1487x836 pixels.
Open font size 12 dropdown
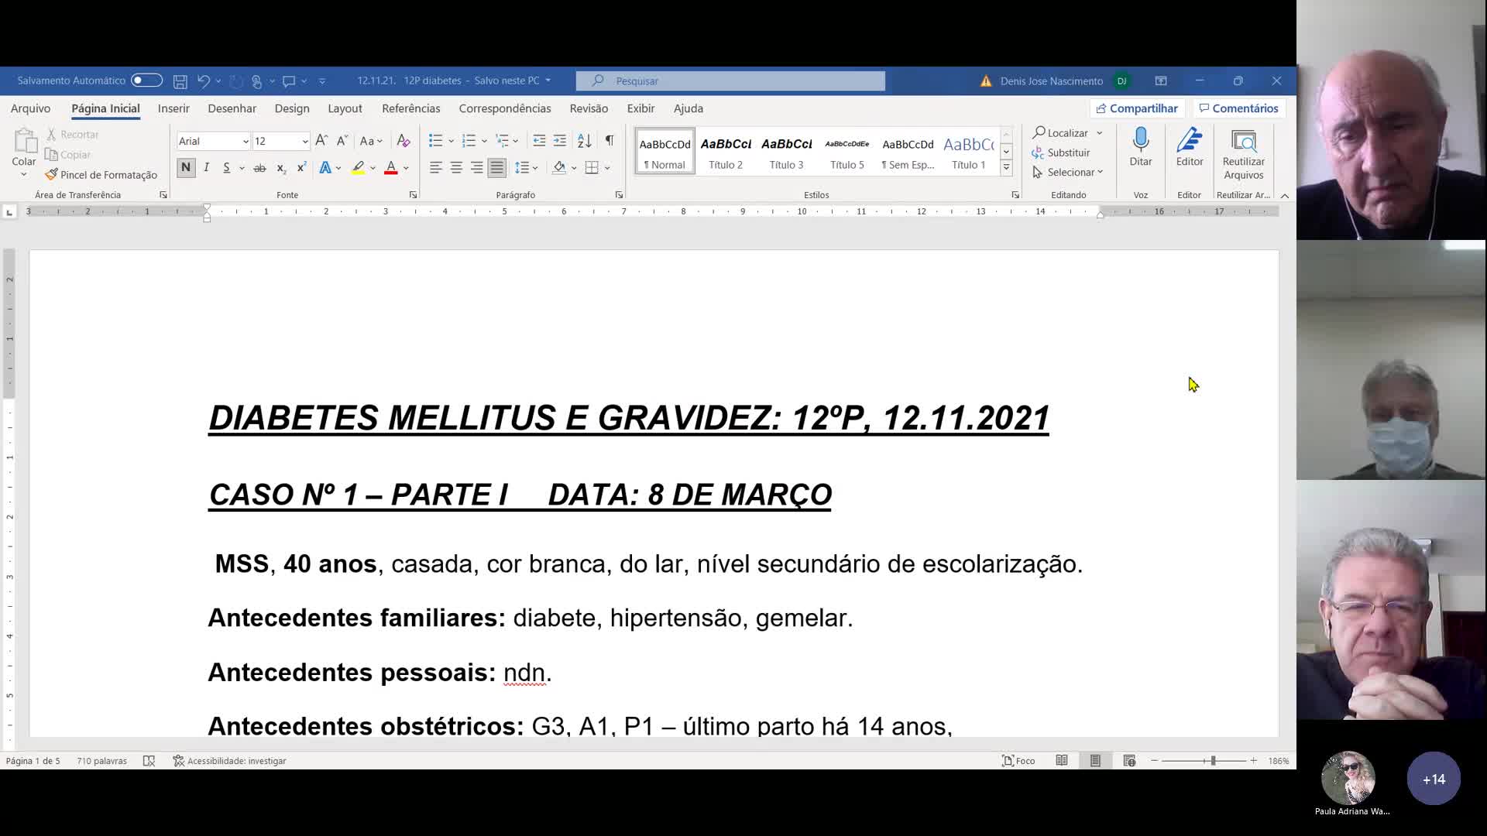click(305, 142)
